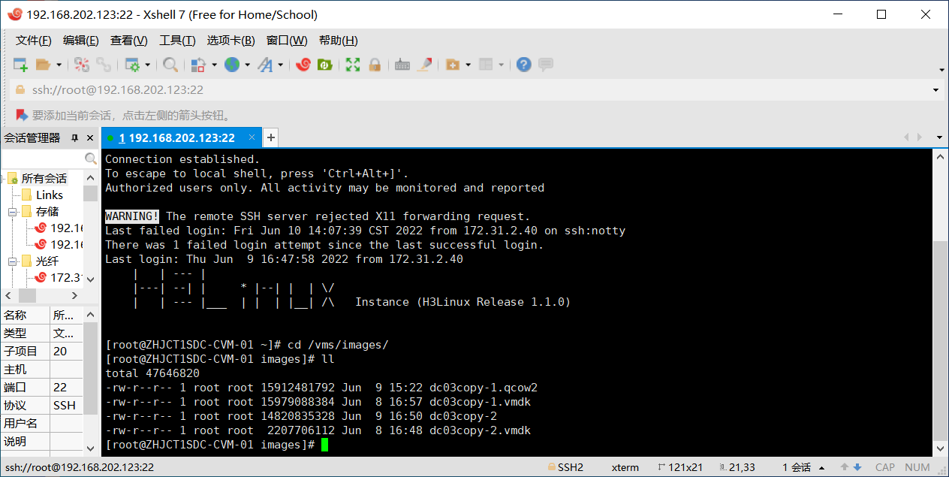Click the globe encoding toolbar icon
This screenshot has width=949, height=477.
pyautogui.click(x=232, y=65)
